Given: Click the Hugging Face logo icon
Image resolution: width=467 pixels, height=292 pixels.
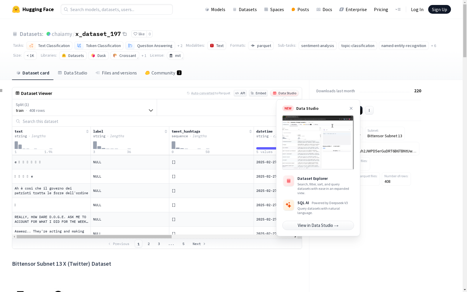Looking at the screenshot, I should point(16,9).
